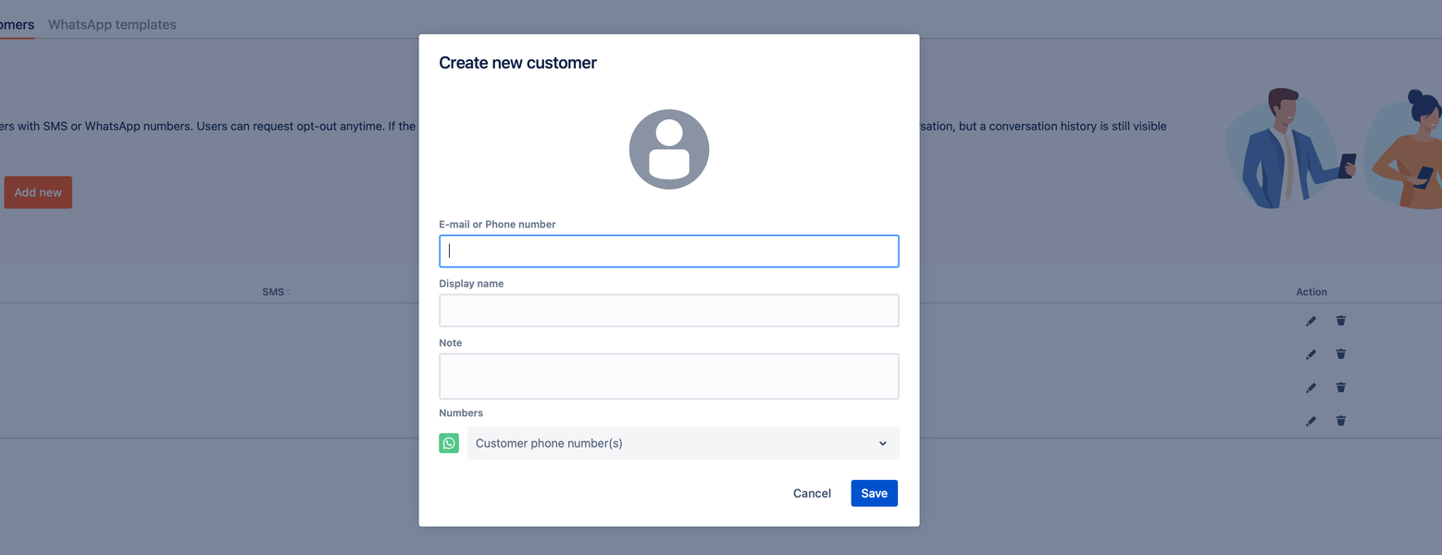Click the customer avatar placeholder
Image resolution: width=1442 pixels, height=555 pixels.
point(668,149)
